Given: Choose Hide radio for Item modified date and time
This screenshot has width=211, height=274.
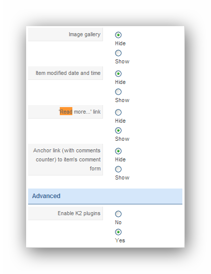Looking at the screenshot, I should 118,74.
